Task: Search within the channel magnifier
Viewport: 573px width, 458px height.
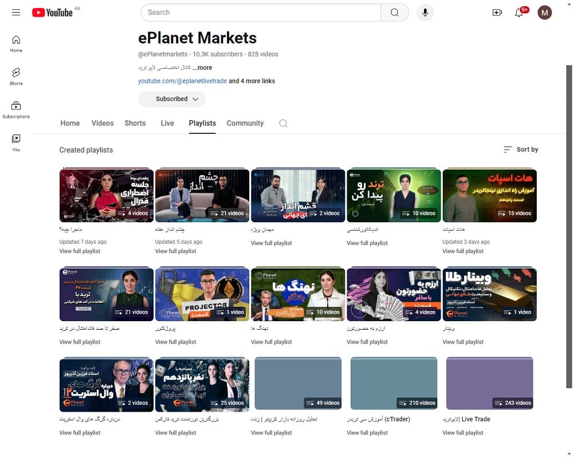Action: point(283,123)
